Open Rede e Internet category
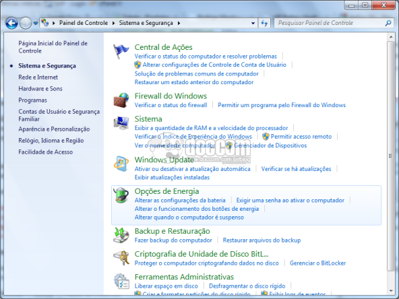This screenshot has width=399, height=299. click(38, 77)
